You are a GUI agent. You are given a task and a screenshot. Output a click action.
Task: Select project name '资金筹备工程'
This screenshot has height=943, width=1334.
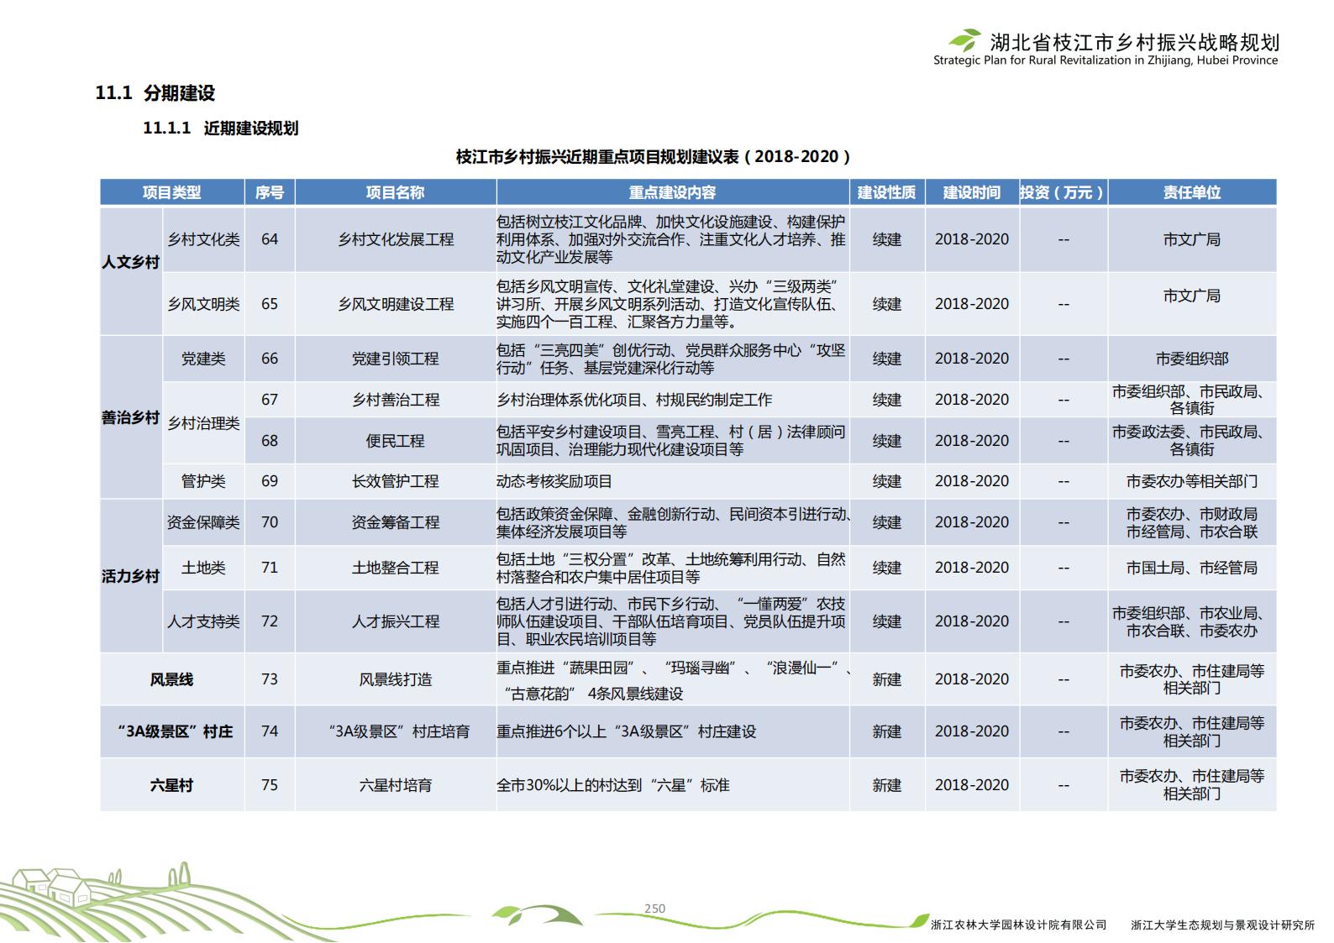tap(396, 522)
